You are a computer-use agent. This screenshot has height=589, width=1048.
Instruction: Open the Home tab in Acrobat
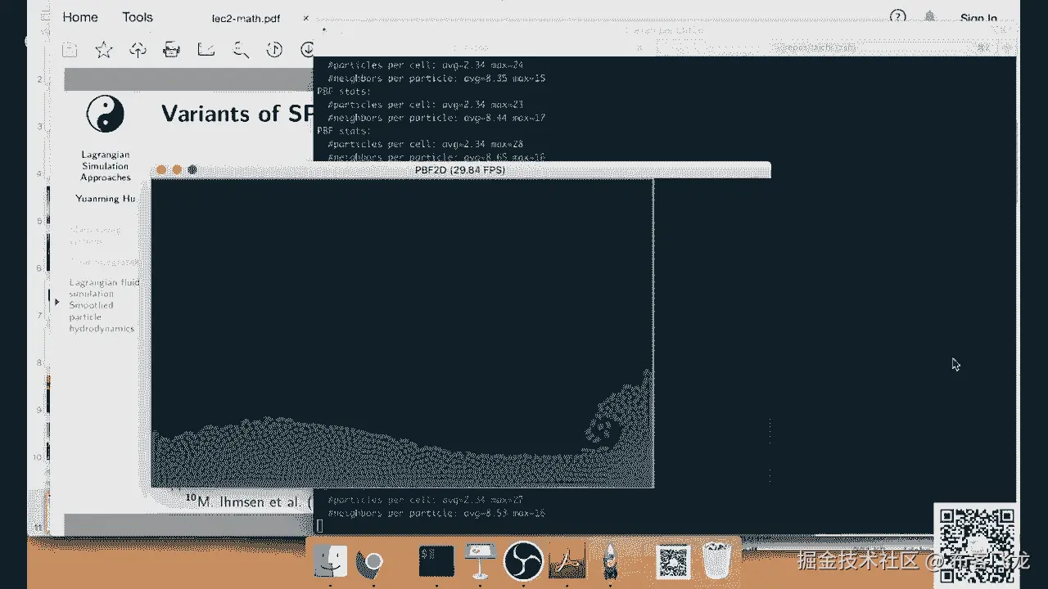80,17
